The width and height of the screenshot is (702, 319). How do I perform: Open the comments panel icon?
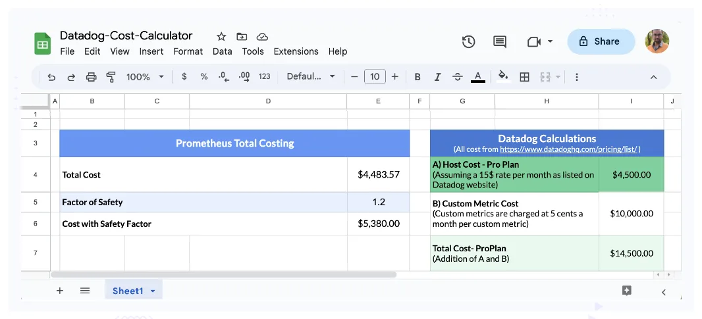(500, 41)
